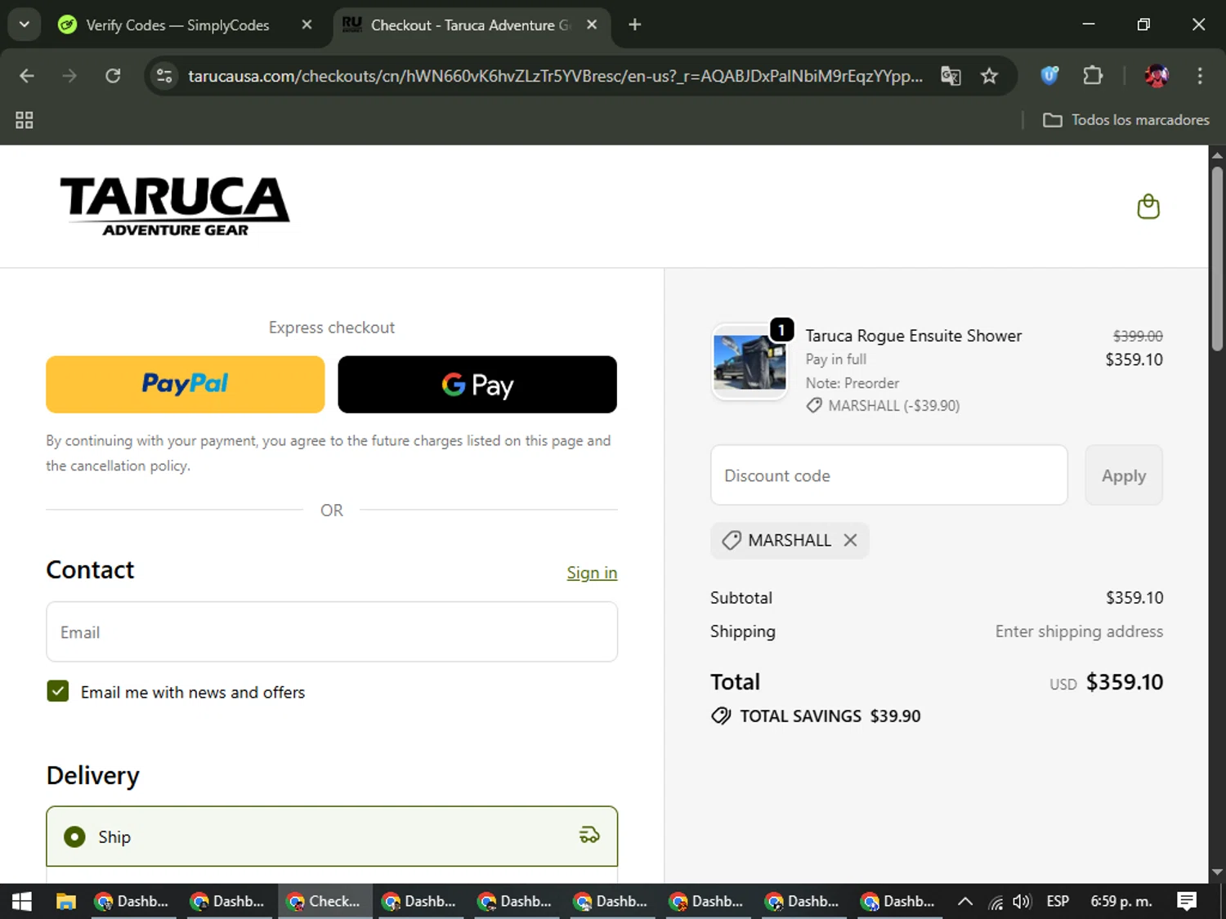Uncheck Email me with news and offers

point(58,691)
